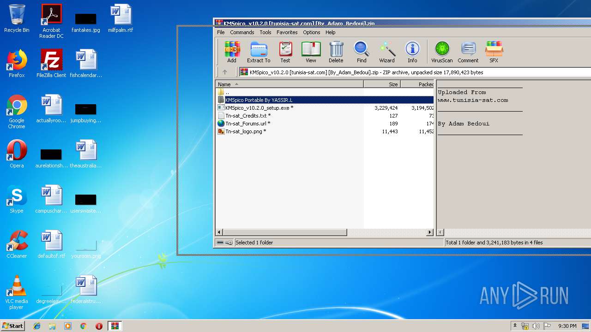591x332 pixels.
Task: Select actuallyroo document on desktop
Action: click(x=51, y=109)
